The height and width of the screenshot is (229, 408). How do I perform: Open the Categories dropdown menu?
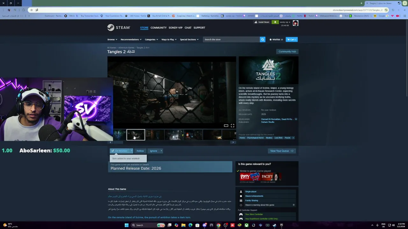[x=151, y=39]
